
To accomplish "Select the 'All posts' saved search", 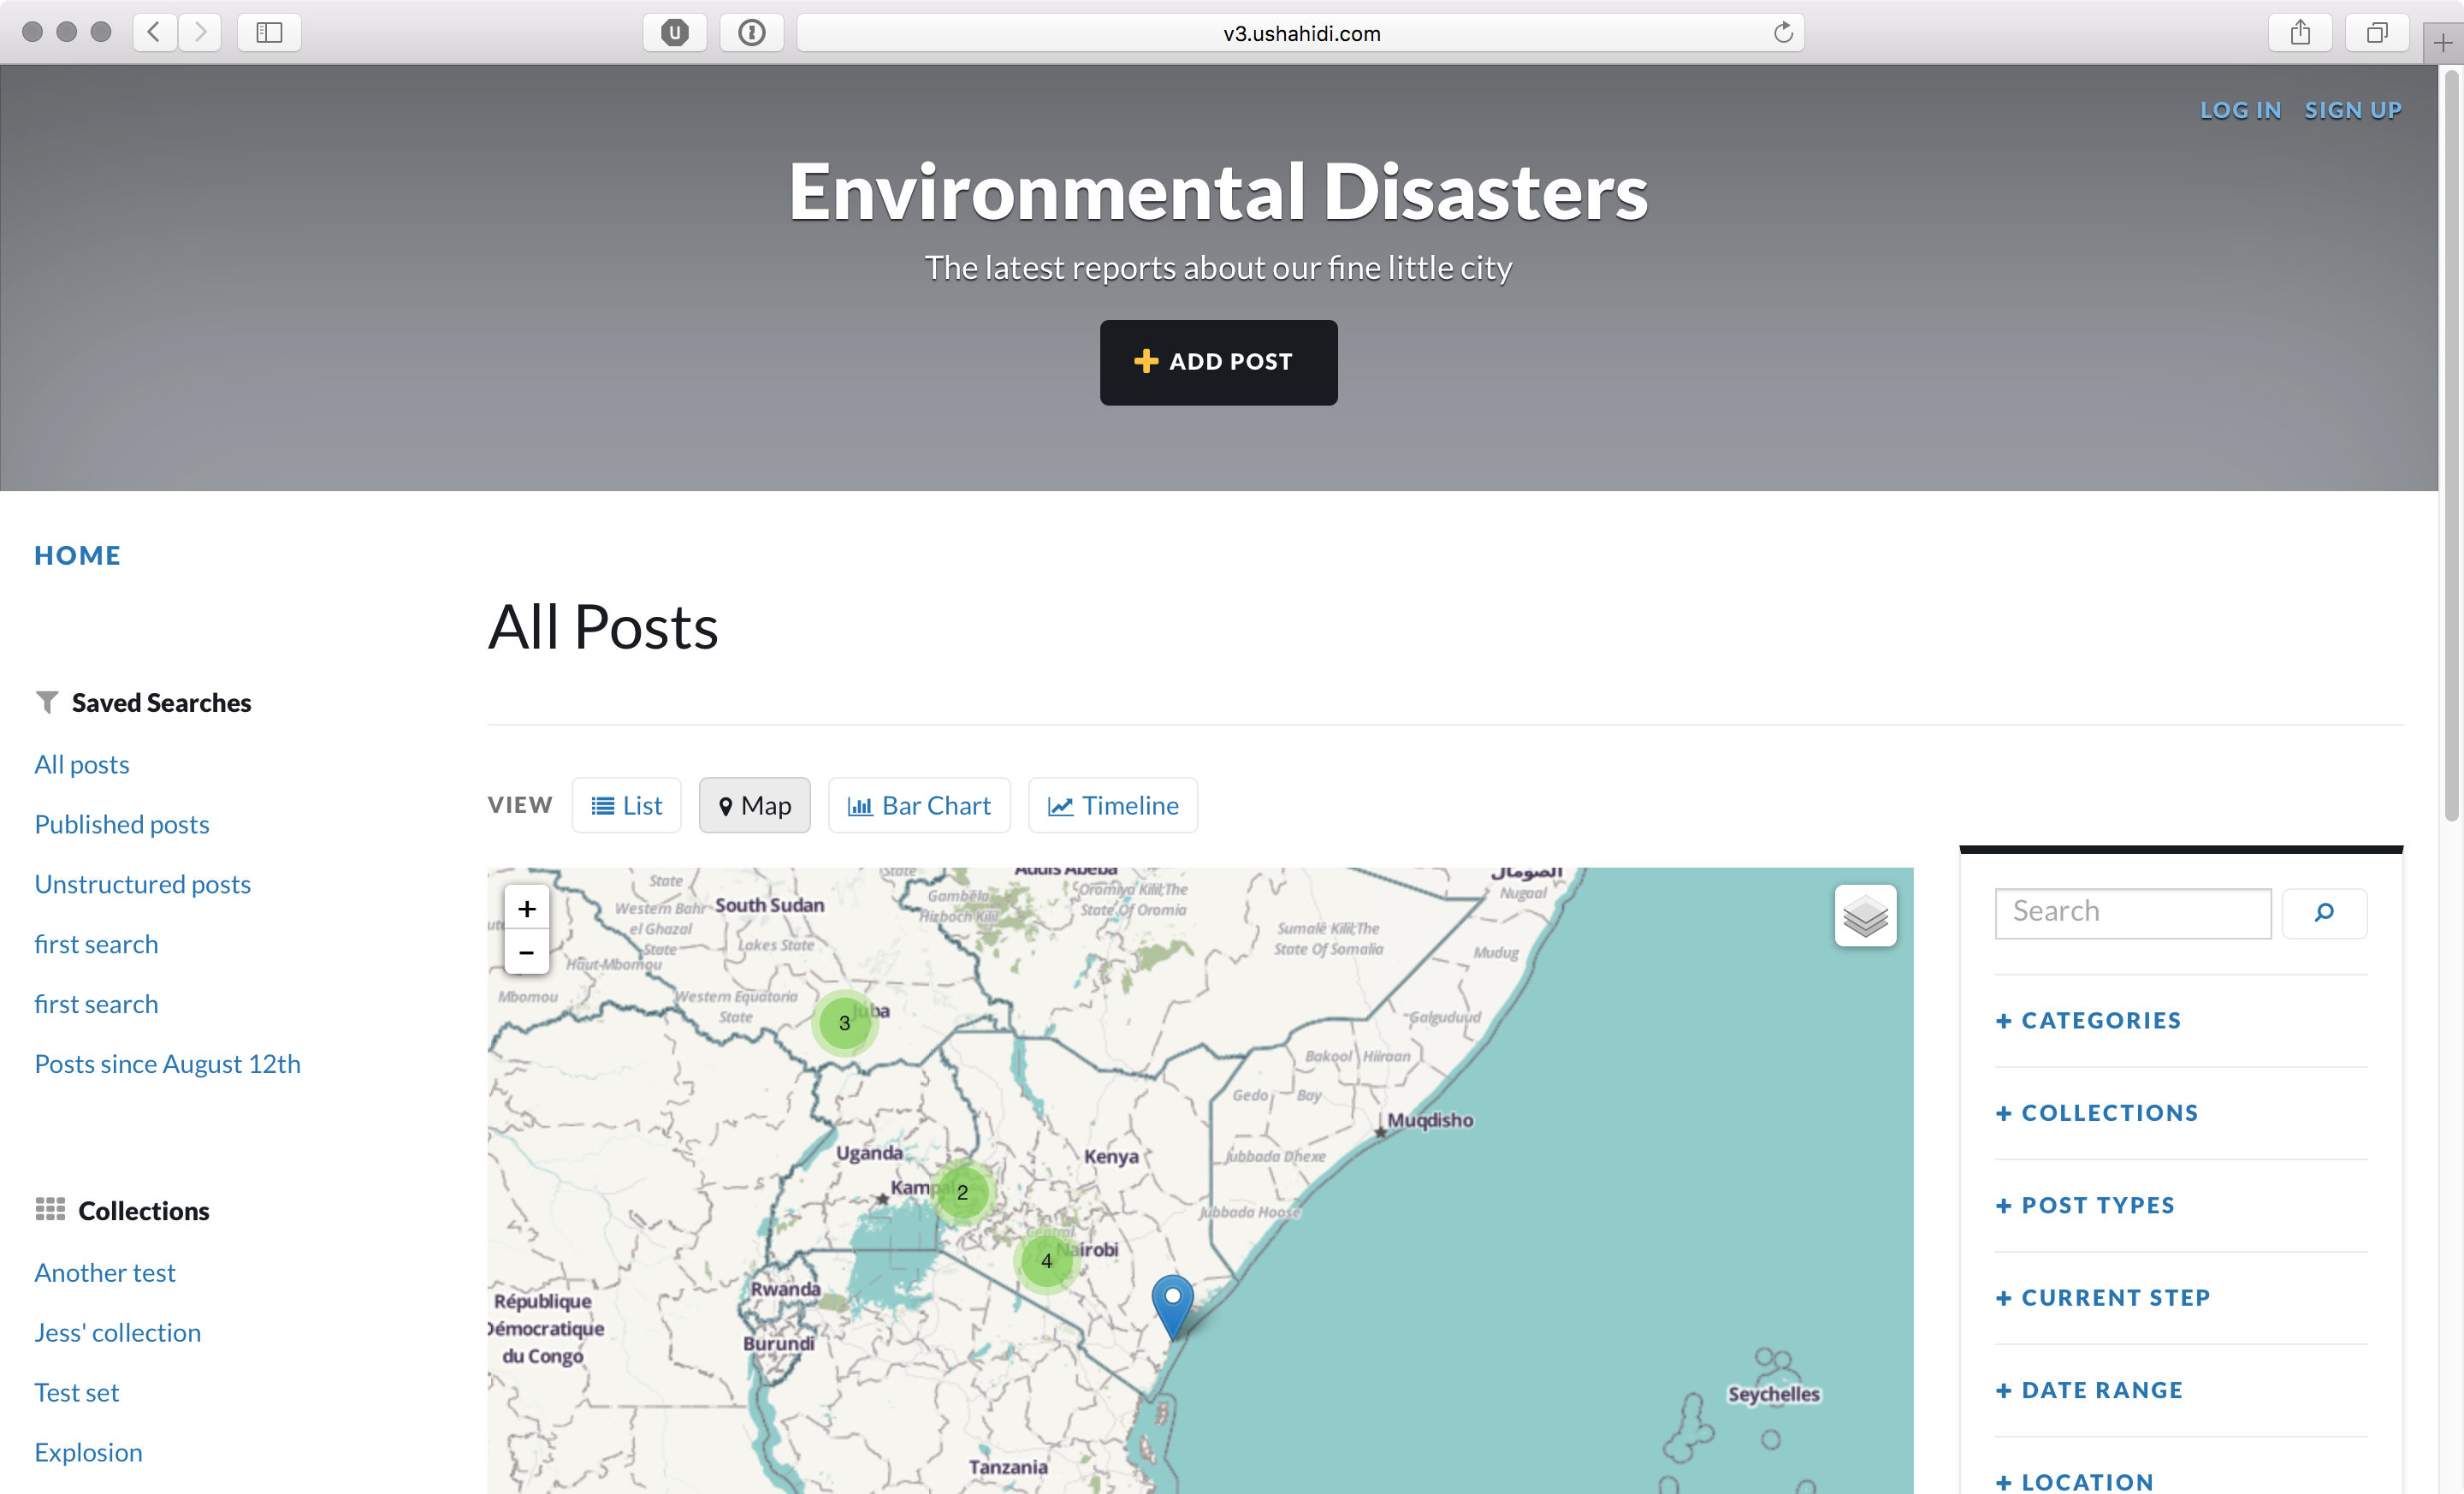I will pyautogui.click(x=81, y=763).
